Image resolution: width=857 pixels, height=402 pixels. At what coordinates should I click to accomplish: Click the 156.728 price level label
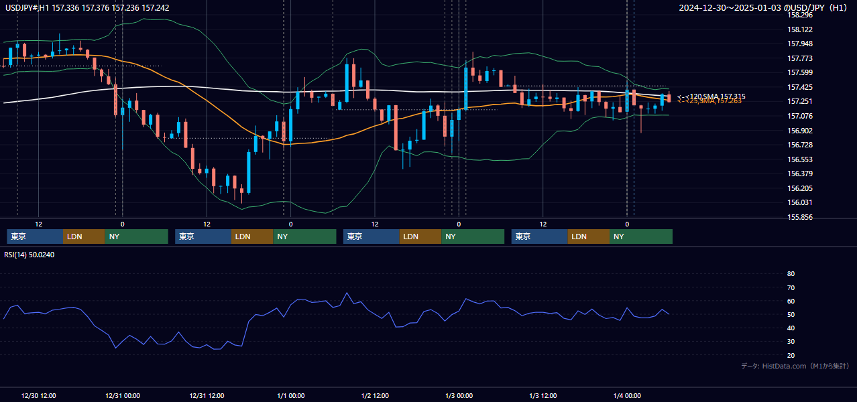pyautogui.click(x=800, y=145)
